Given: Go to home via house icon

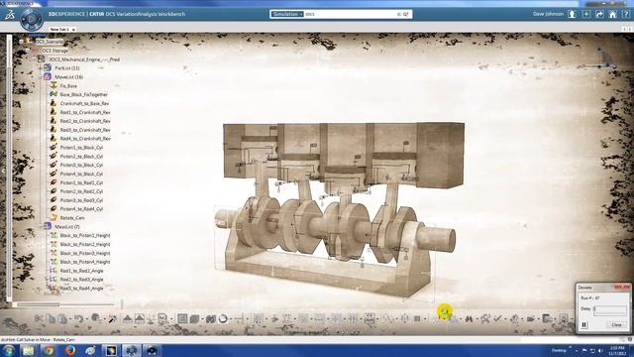Looking at the screenshot, I should (x=613, y=14).
